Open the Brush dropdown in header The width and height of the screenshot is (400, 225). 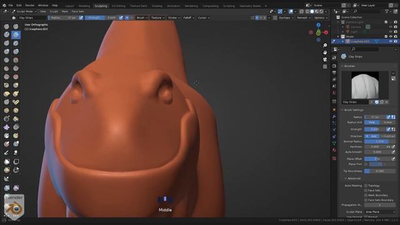click(142, 17)
